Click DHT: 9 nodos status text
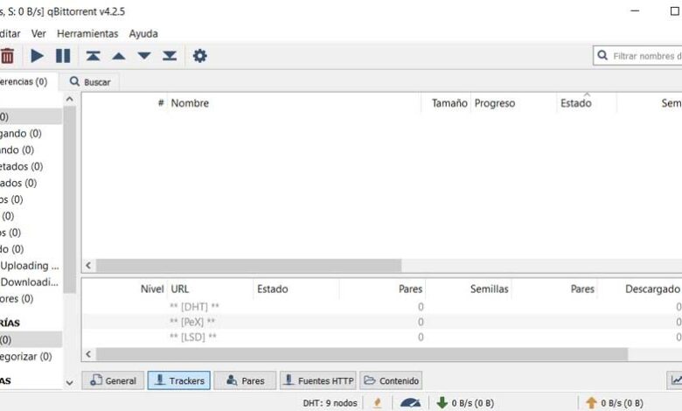 [330, 403]
